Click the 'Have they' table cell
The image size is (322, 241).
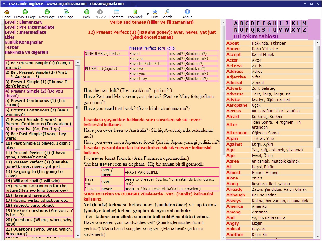coord(148,78)
